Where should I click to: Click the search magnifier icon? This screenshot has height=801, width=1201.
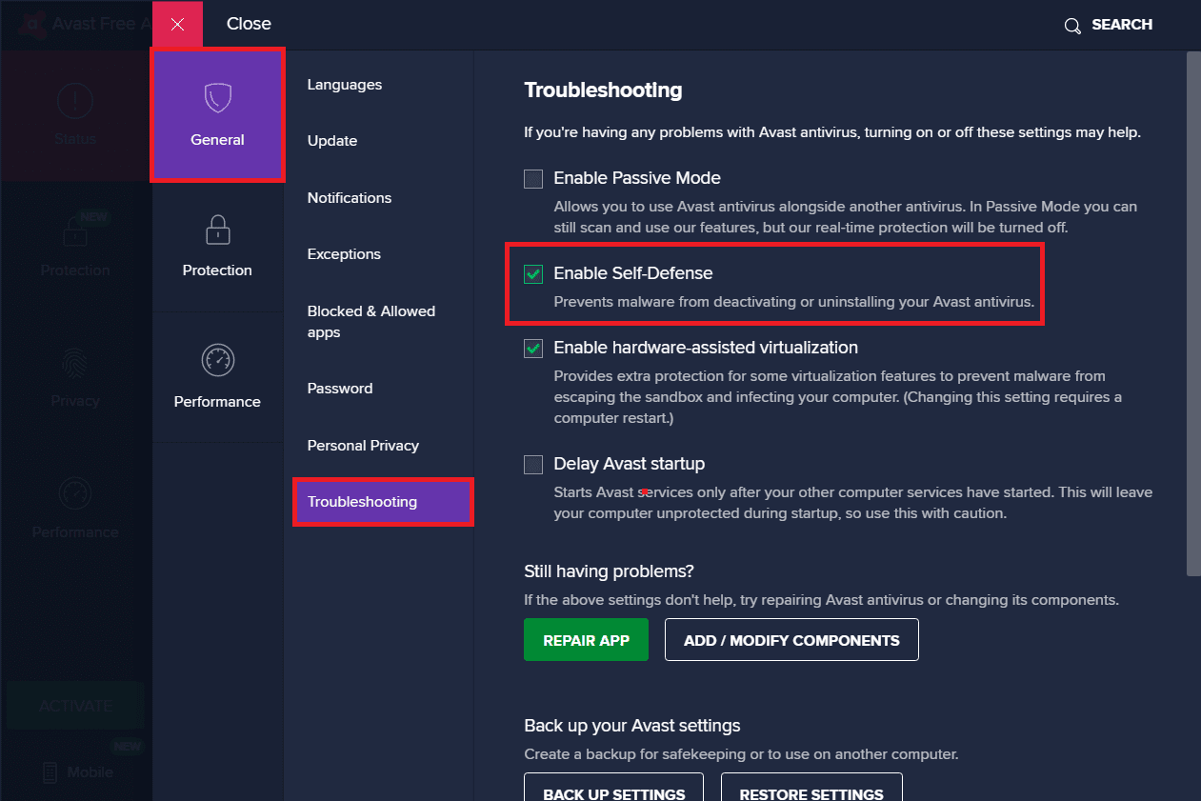point(1072,26)
